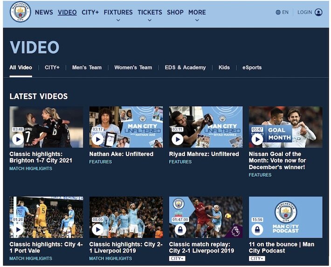The image size is (331, 267).
Task: Click FEATURES tag under Riyad Mahrez video
Action: [180, 162]
